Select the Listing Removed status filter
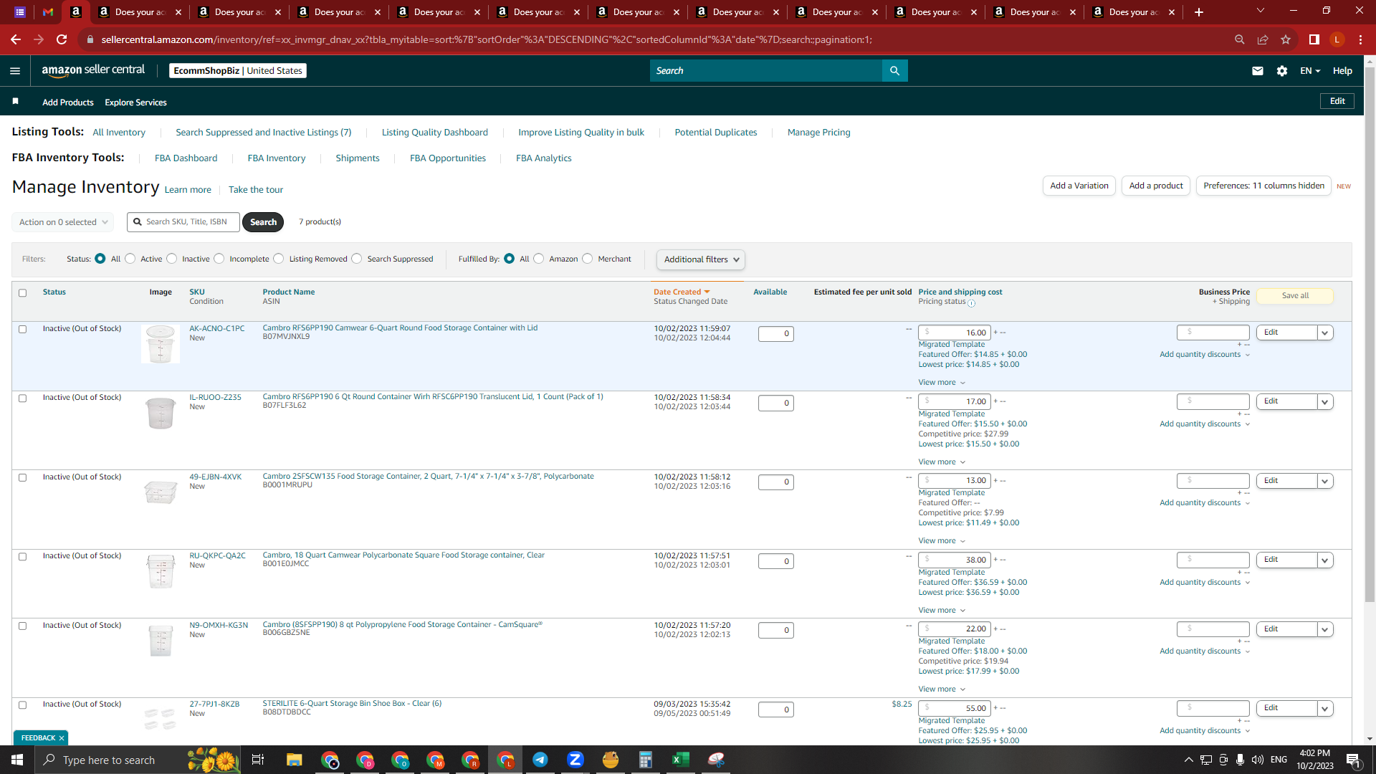Screen dimensions: 1376x774 point(279,259)
